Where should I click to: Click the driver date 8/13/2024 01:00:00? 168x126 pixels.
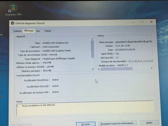coord(125,50)
